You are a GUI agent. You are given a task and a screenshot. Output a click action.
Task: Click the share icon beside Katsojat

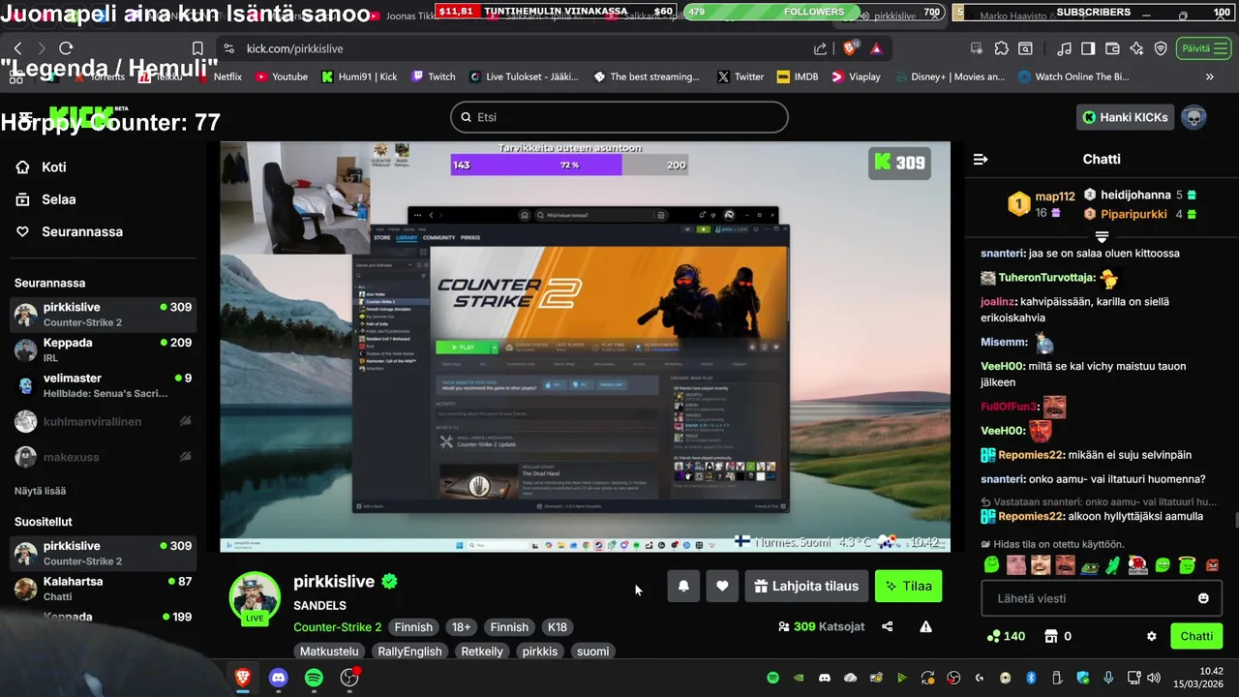pos(888,626)
